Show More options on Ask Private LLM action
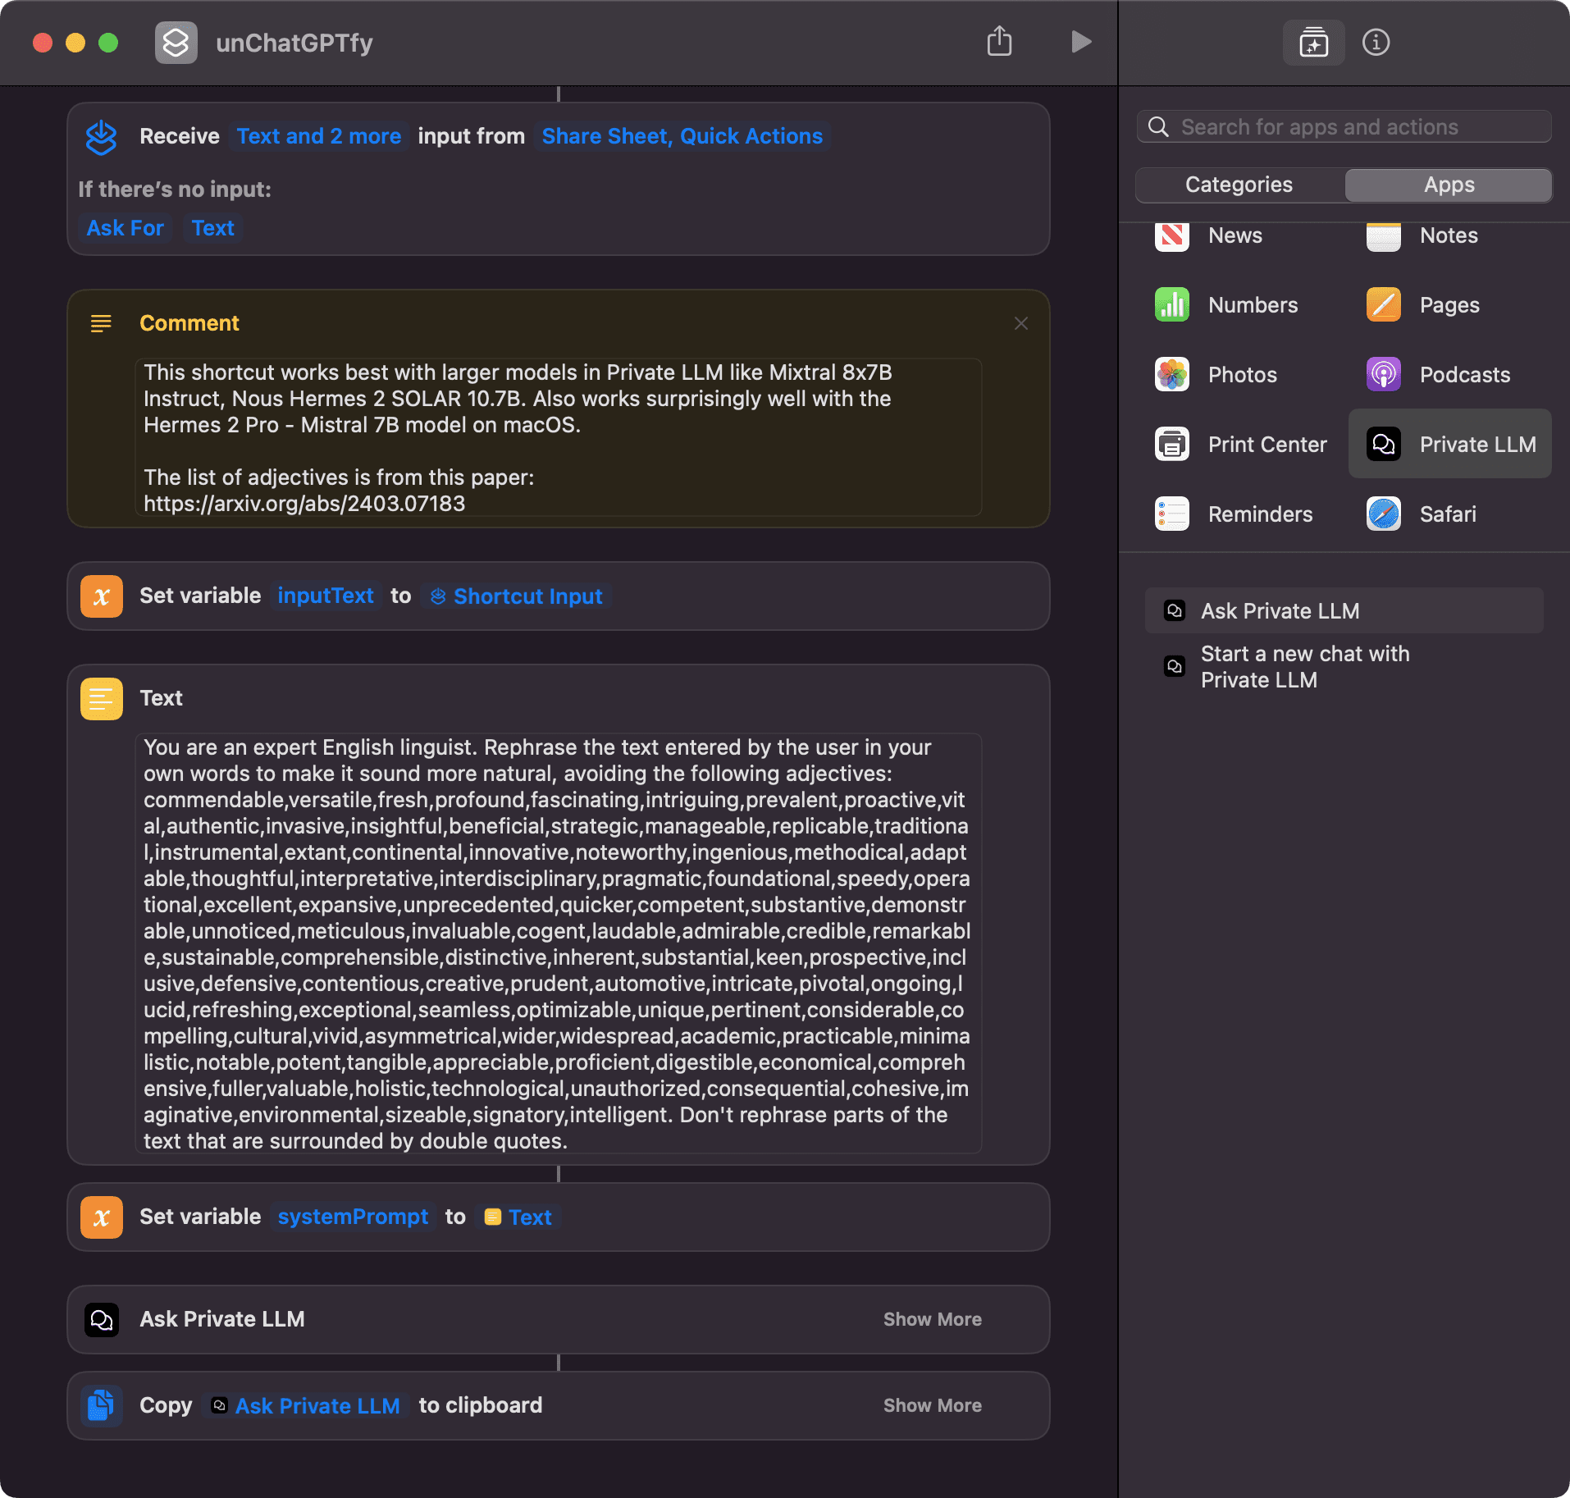 (932, 1319)
